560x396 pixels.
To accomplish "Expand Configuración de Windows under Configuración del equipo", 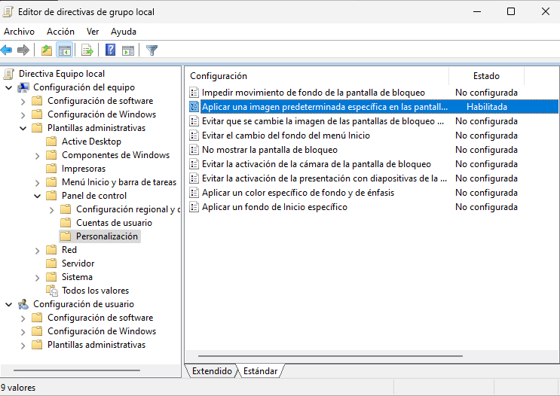I will 23,115.
